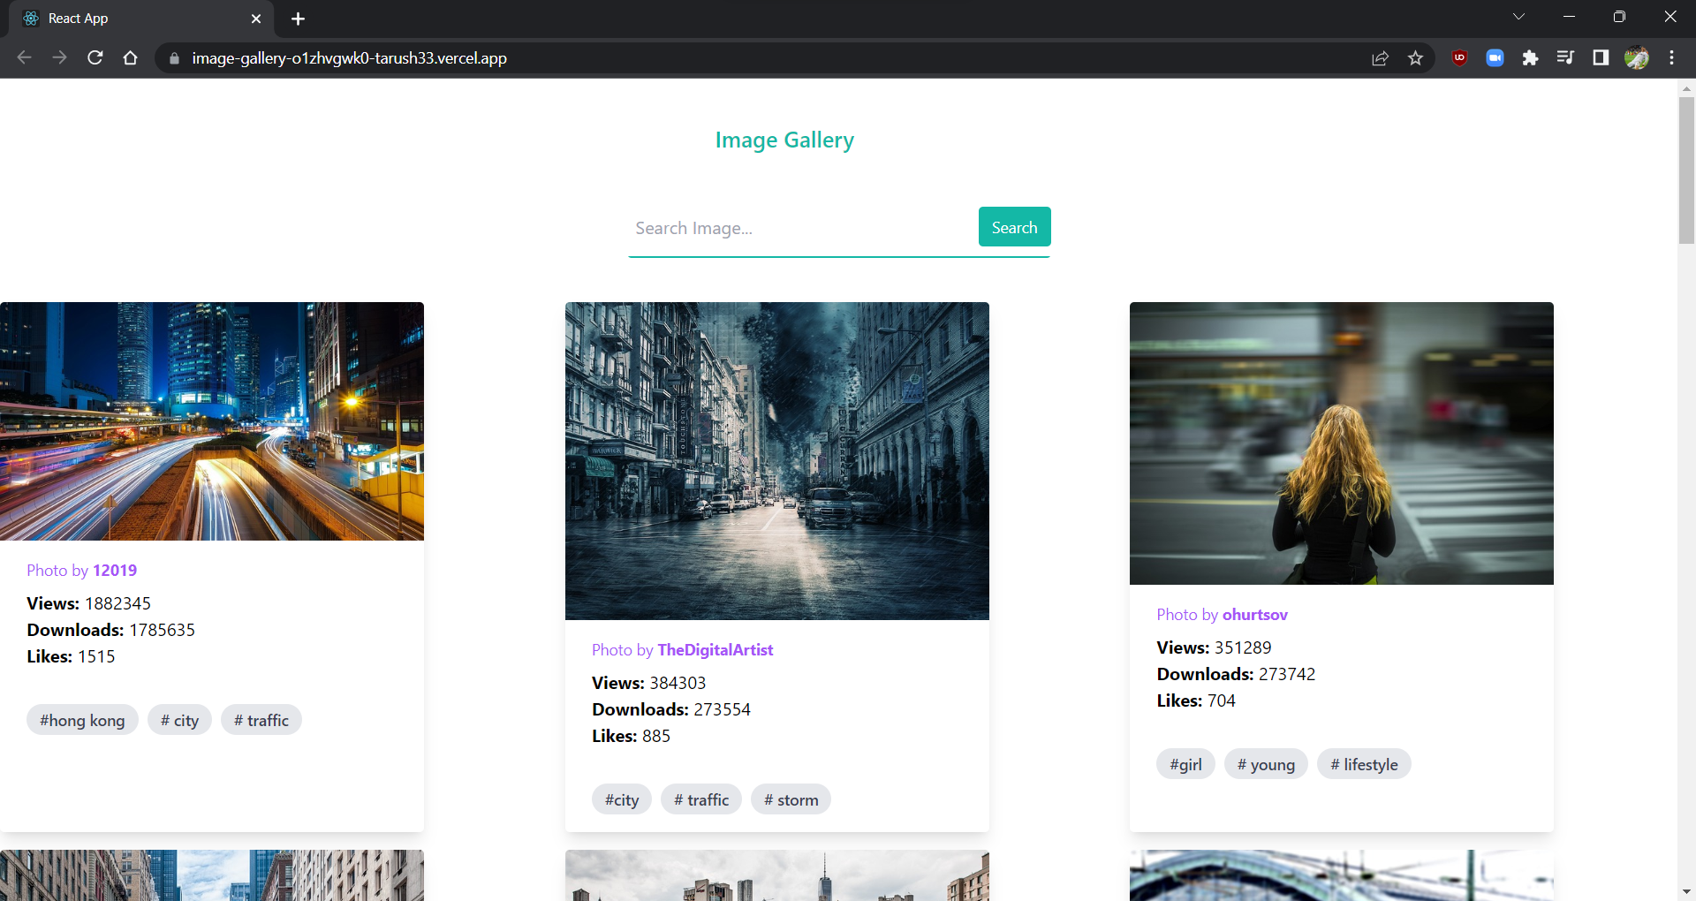1696x901 pixels.
Task: Click the scrollbar down arrow
Action: click(x=1686, y=892)
